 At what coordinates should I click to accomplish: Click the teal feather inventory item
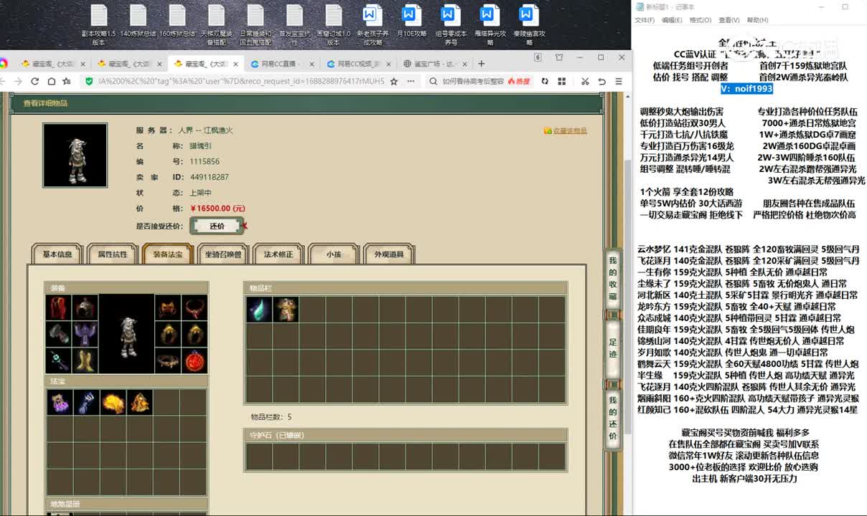click(258, 309)
